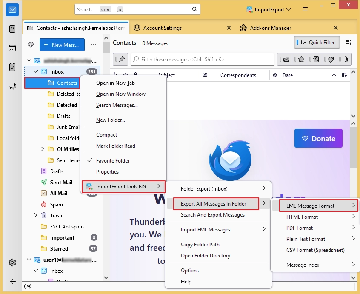Screen dimensions: 360x294
Task: Click the message pane scrollbar thumb
Action: pyautogui.click(x=353, y=148)
